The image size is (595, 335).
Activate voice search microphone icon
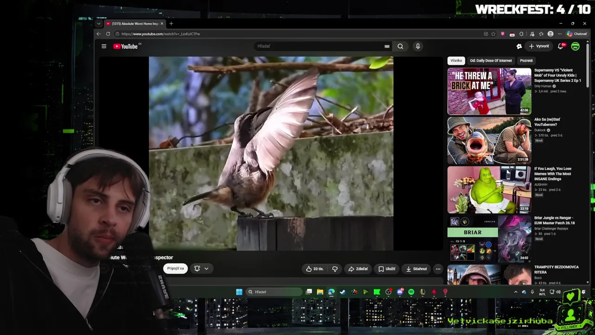[x=417, y=46]
